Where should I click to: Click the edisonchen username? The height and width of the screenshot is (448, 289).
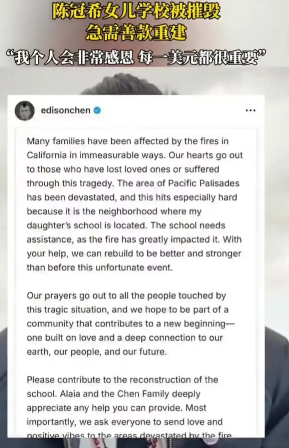click(66, 110)
